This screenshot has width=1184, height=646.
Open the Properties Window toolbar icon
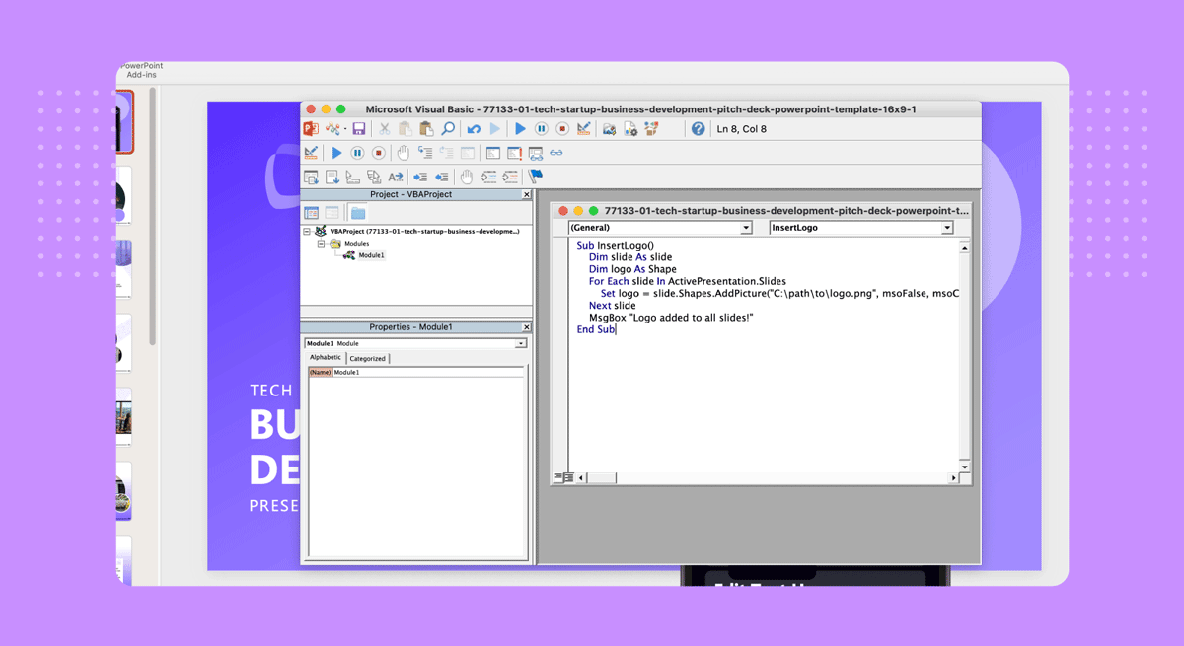point(630,129)
